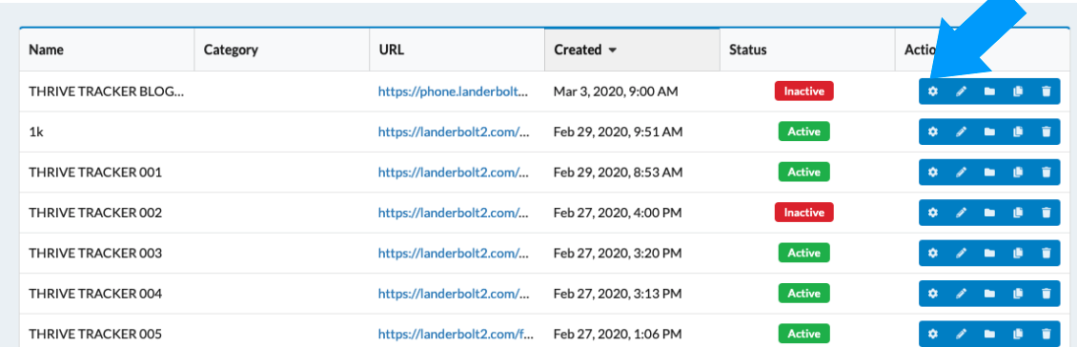Click folder icon in THRIVE TRACKER 003 row
Viewport: 1077px width, 347px height.
[989, 254]
